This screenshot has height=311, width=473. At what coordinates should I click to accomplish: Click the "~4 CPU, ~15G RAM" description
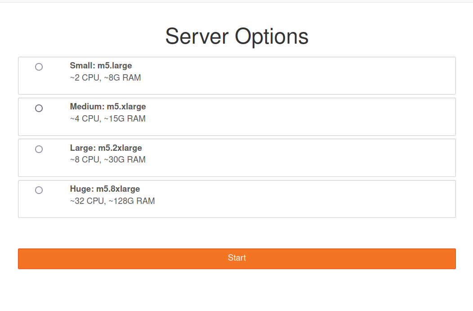pyautogui.click(x=107, y=119)
